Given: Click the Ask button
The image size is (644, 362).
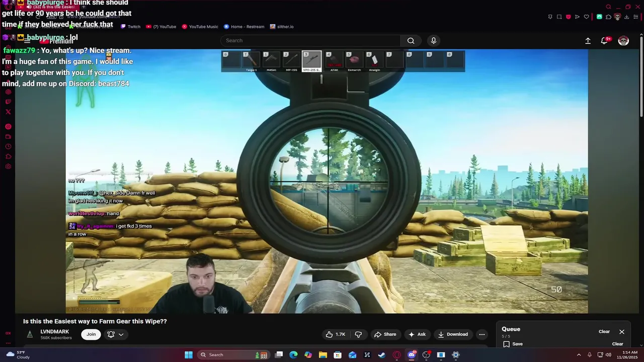Looking at the screenshot, I should tap(417, 334).
